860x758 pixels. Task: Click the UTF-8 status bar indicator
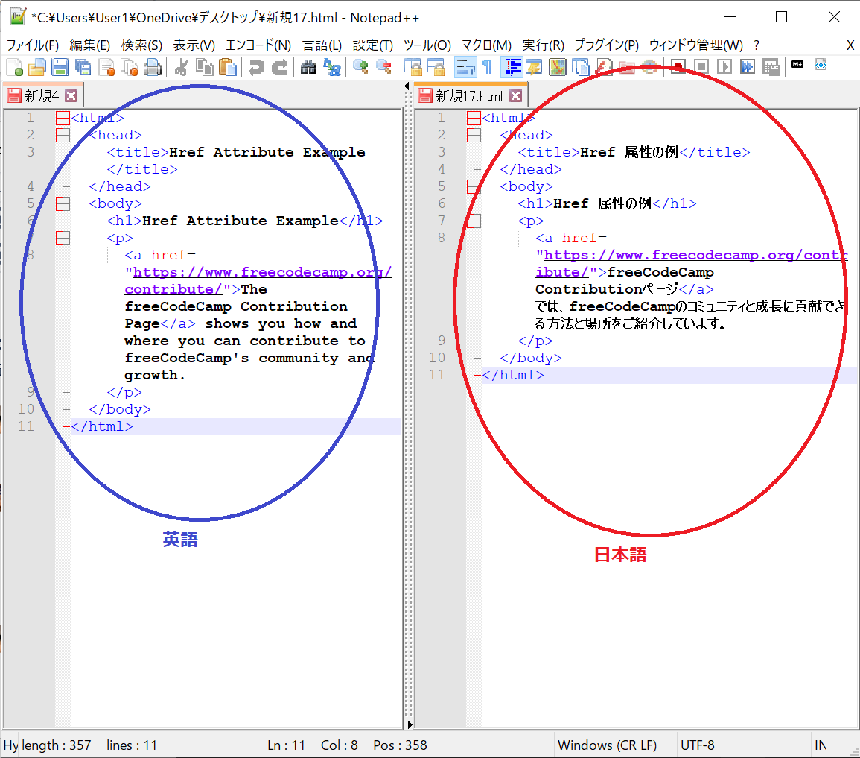698,745
